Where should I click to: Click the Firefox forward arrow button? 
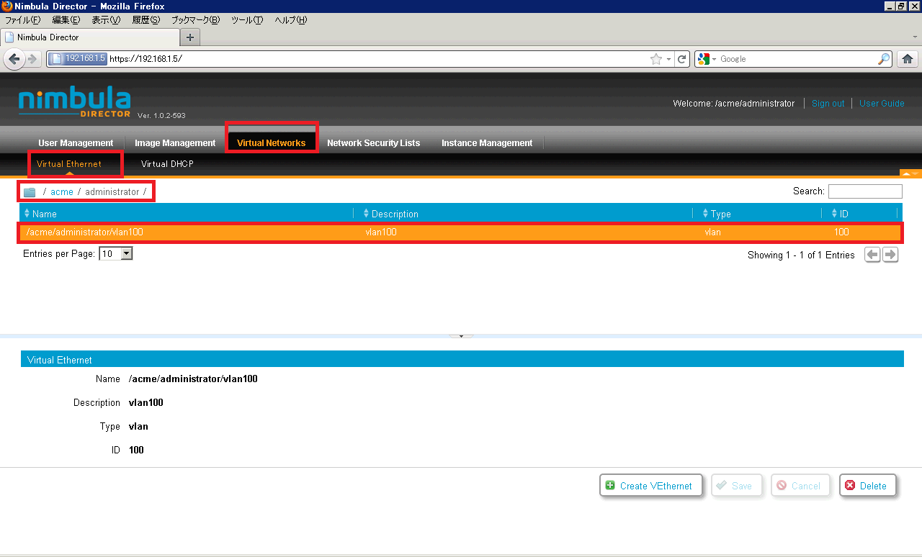[x=32, y=59]
